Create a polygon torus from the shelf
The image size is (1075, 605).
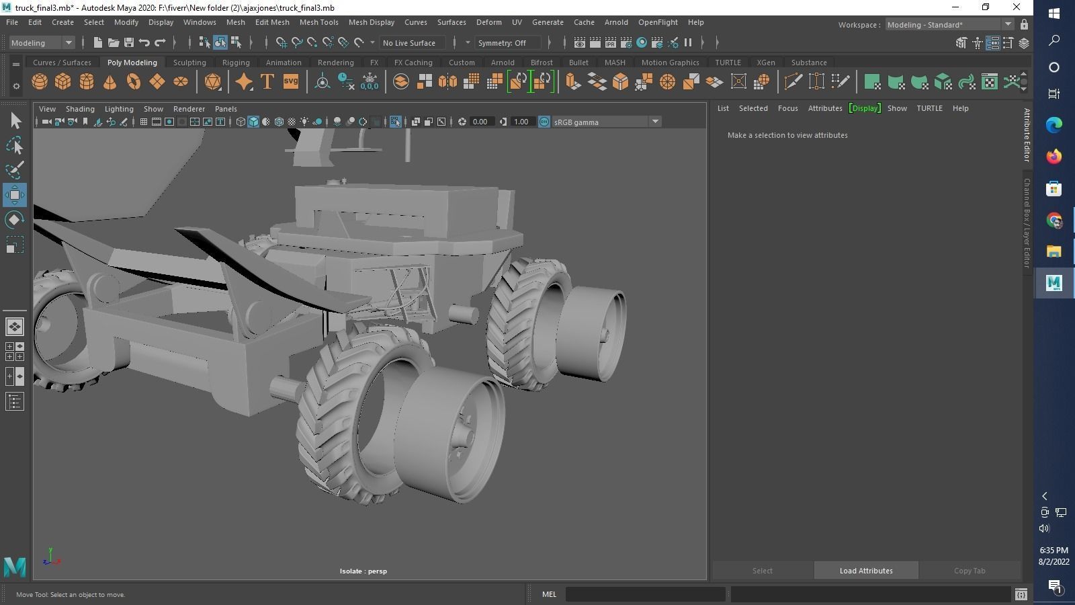click(134, 82)
